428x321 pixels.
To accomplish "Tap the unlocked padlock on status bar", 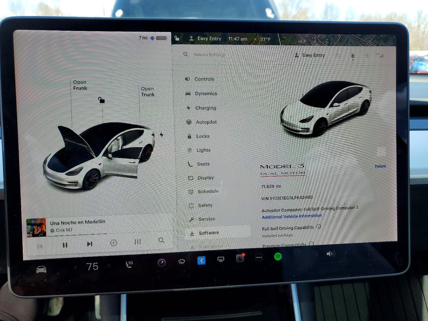I will point(177,38).
